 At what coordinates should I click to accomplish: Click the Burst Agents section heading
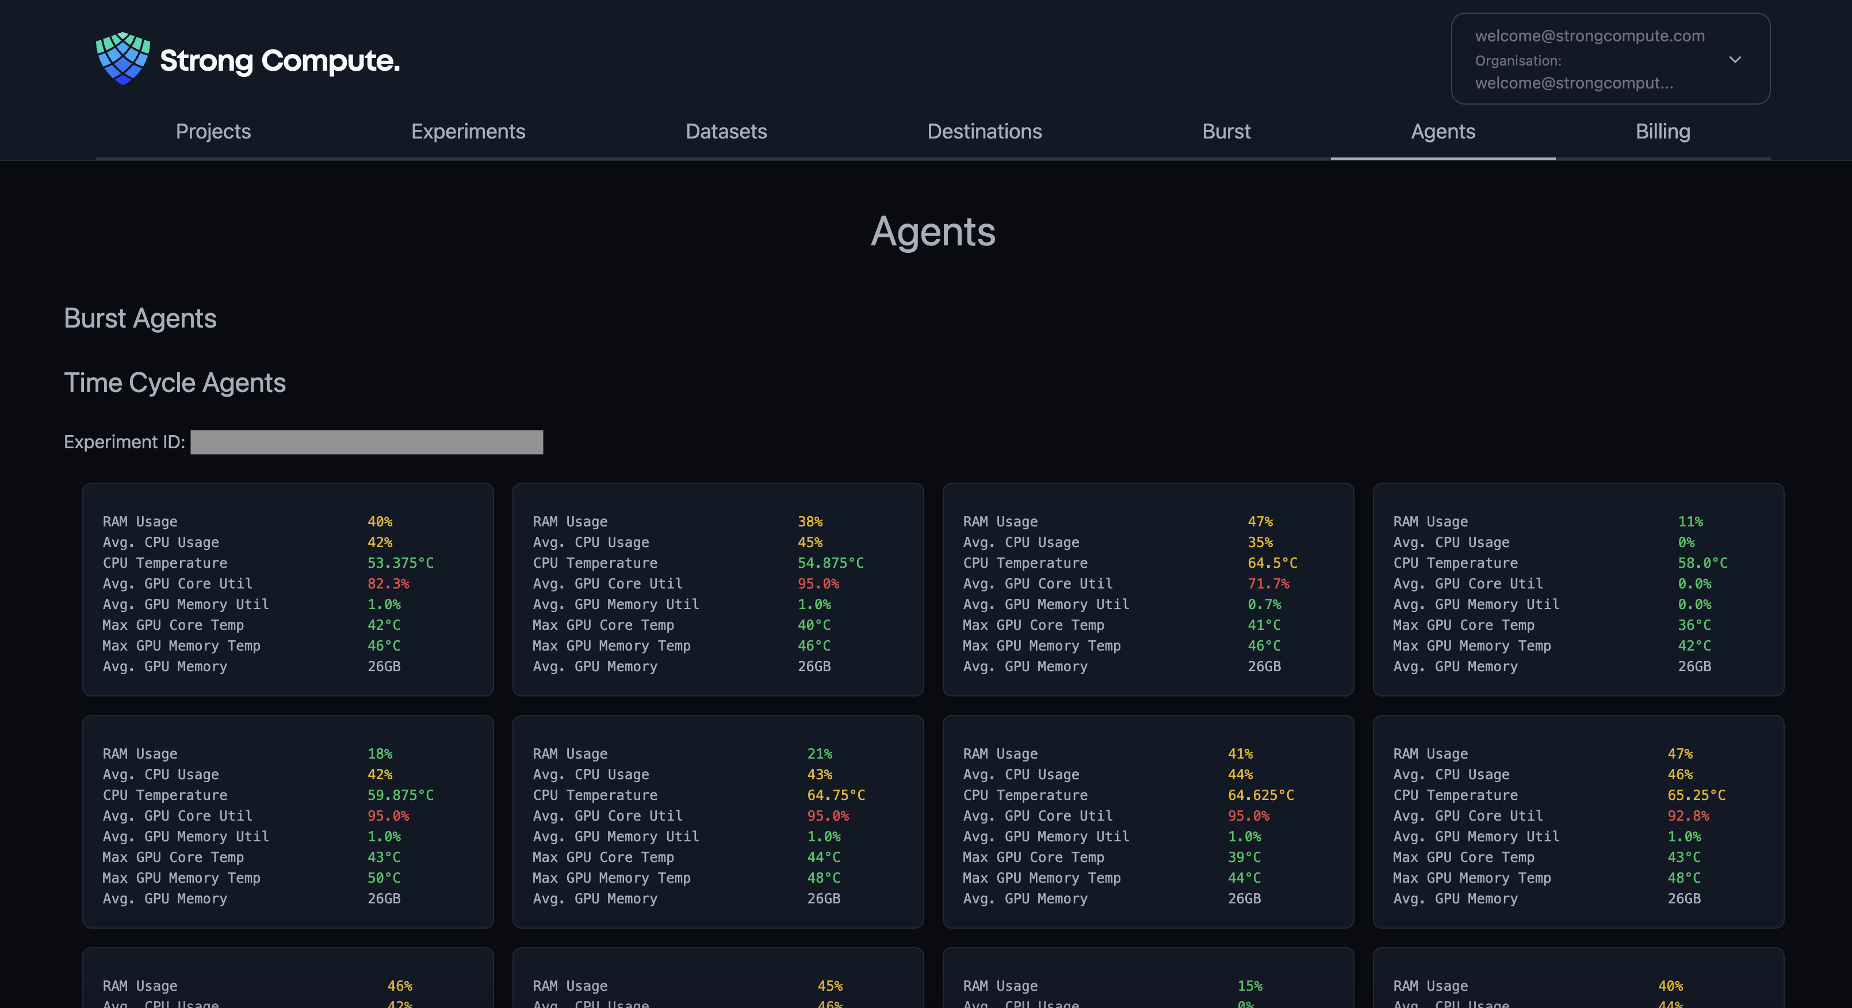tap(140, 318)
